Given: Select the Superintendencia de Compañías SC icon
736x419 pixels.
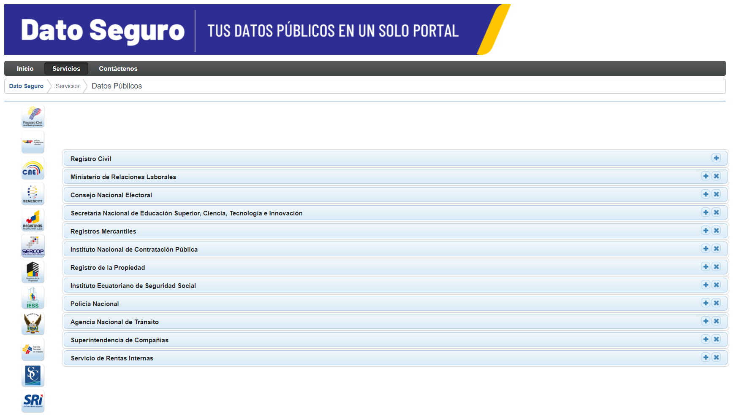Looking at the screenshot, I should point(33,376).
